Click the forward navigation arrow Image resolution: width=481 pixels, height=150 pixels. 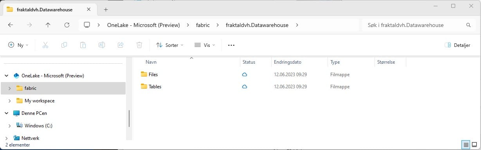pos(29,25)
